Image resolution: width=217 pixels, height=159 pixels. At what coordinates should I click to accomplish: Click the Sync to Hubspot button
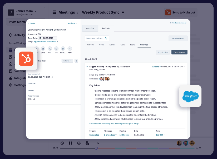[181, 12]
